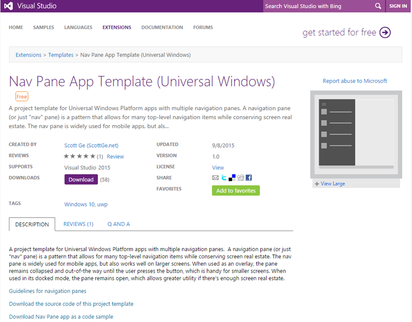
Task: Click the page title Nav Pane App Template
Action: coord(142,81)
